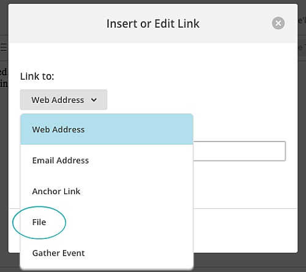306x272 pixels.
Task: Click the text Web Address on the dropdown button
Action: 58,100
